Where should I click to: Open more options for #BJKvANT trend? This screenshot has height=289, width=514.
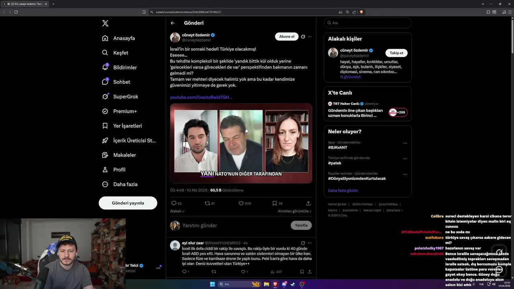[x=405, y=143]
